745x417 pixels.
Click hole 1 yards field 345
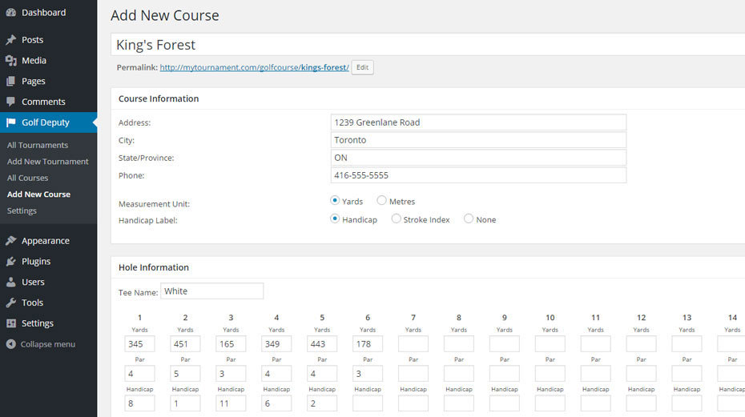pyautogui.click(x=139, y=344)
